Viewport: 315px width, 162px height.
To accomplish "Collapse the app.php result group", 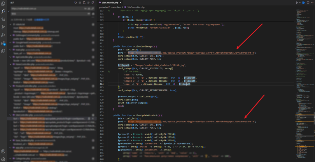I will 10,147.
